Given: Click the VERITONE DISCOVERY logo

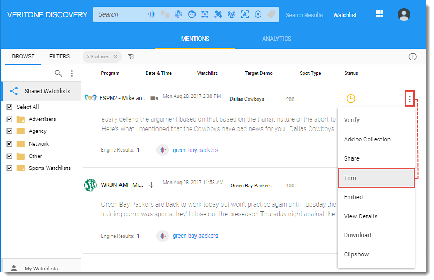Looking at the screenshot, I should [x=47, y=14].
